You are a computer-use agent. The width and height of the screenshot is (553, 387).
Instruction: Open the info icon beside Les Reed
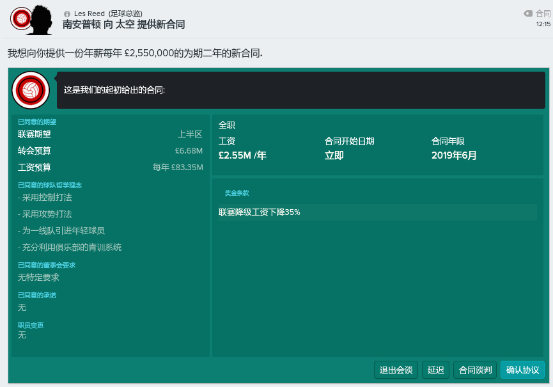[x=67, y=14]
